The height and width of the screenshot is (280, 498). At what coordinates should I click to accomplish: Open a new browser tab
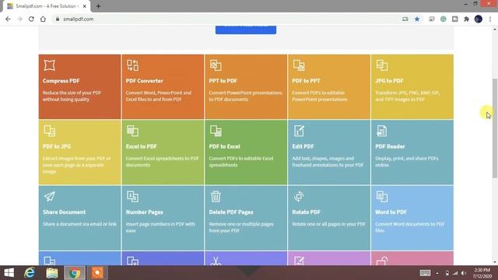(98, 6)
